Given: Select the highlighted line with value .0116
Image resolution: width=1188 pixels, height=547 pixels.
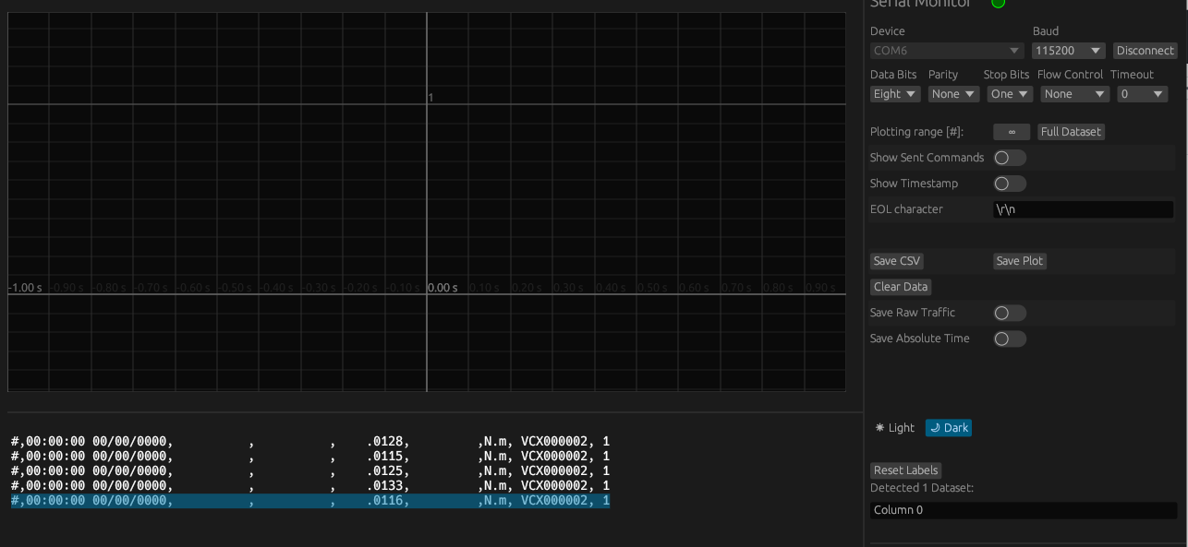Looking at the screenshot, I should pos(310,501).
